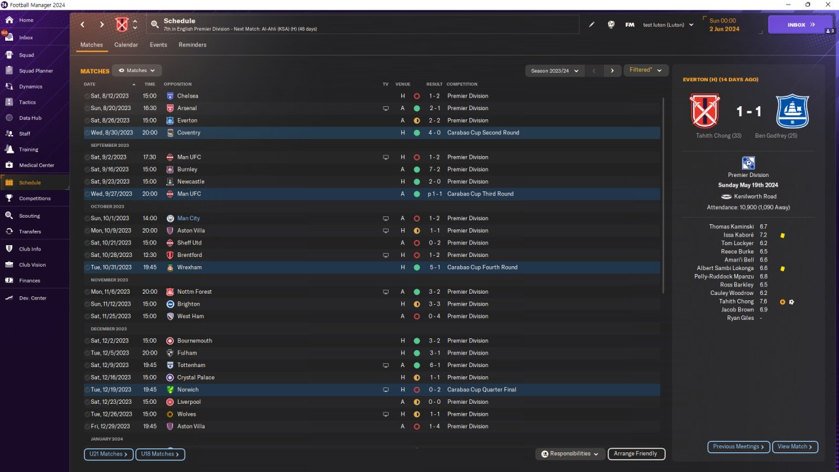Click the Man City opposition link

(189, 218)
